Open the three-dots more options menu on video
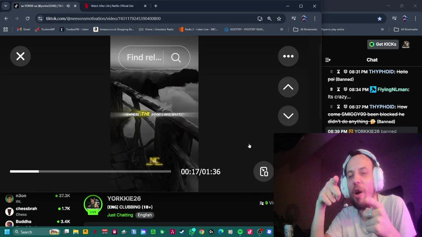422x237 pixels. click(288, 56)
